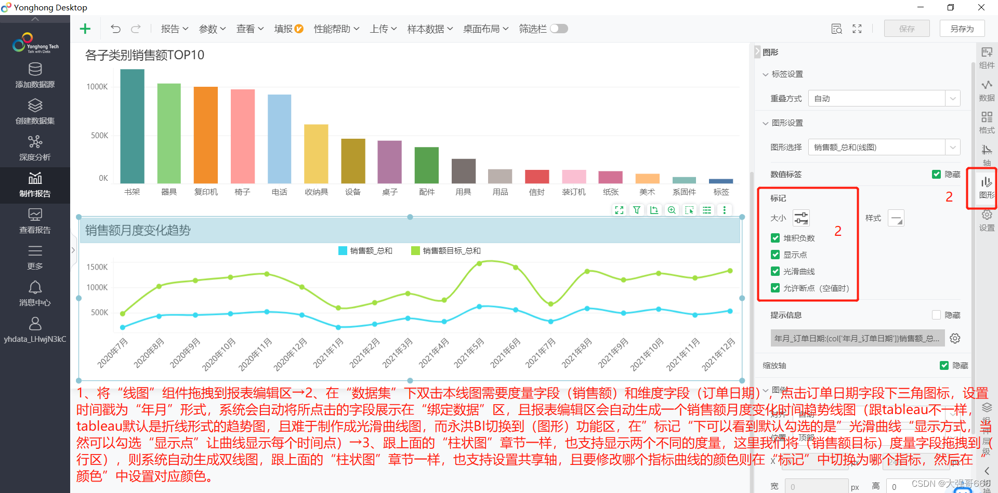998x493 pixels.
Task: Switch to the 数据 tab on right rail
Action: point(987,90)
